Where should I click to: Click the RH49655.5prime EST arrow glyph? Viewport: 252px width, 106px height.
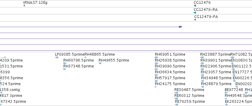tap(100, 63)
